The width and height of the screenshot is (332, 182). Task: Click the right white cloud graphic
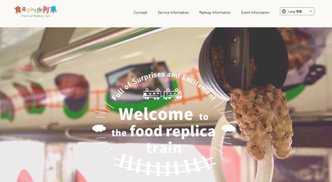click(228, 128)
